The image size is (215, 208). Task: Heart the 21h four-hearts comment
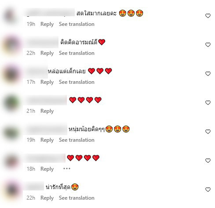pos(208,103)
